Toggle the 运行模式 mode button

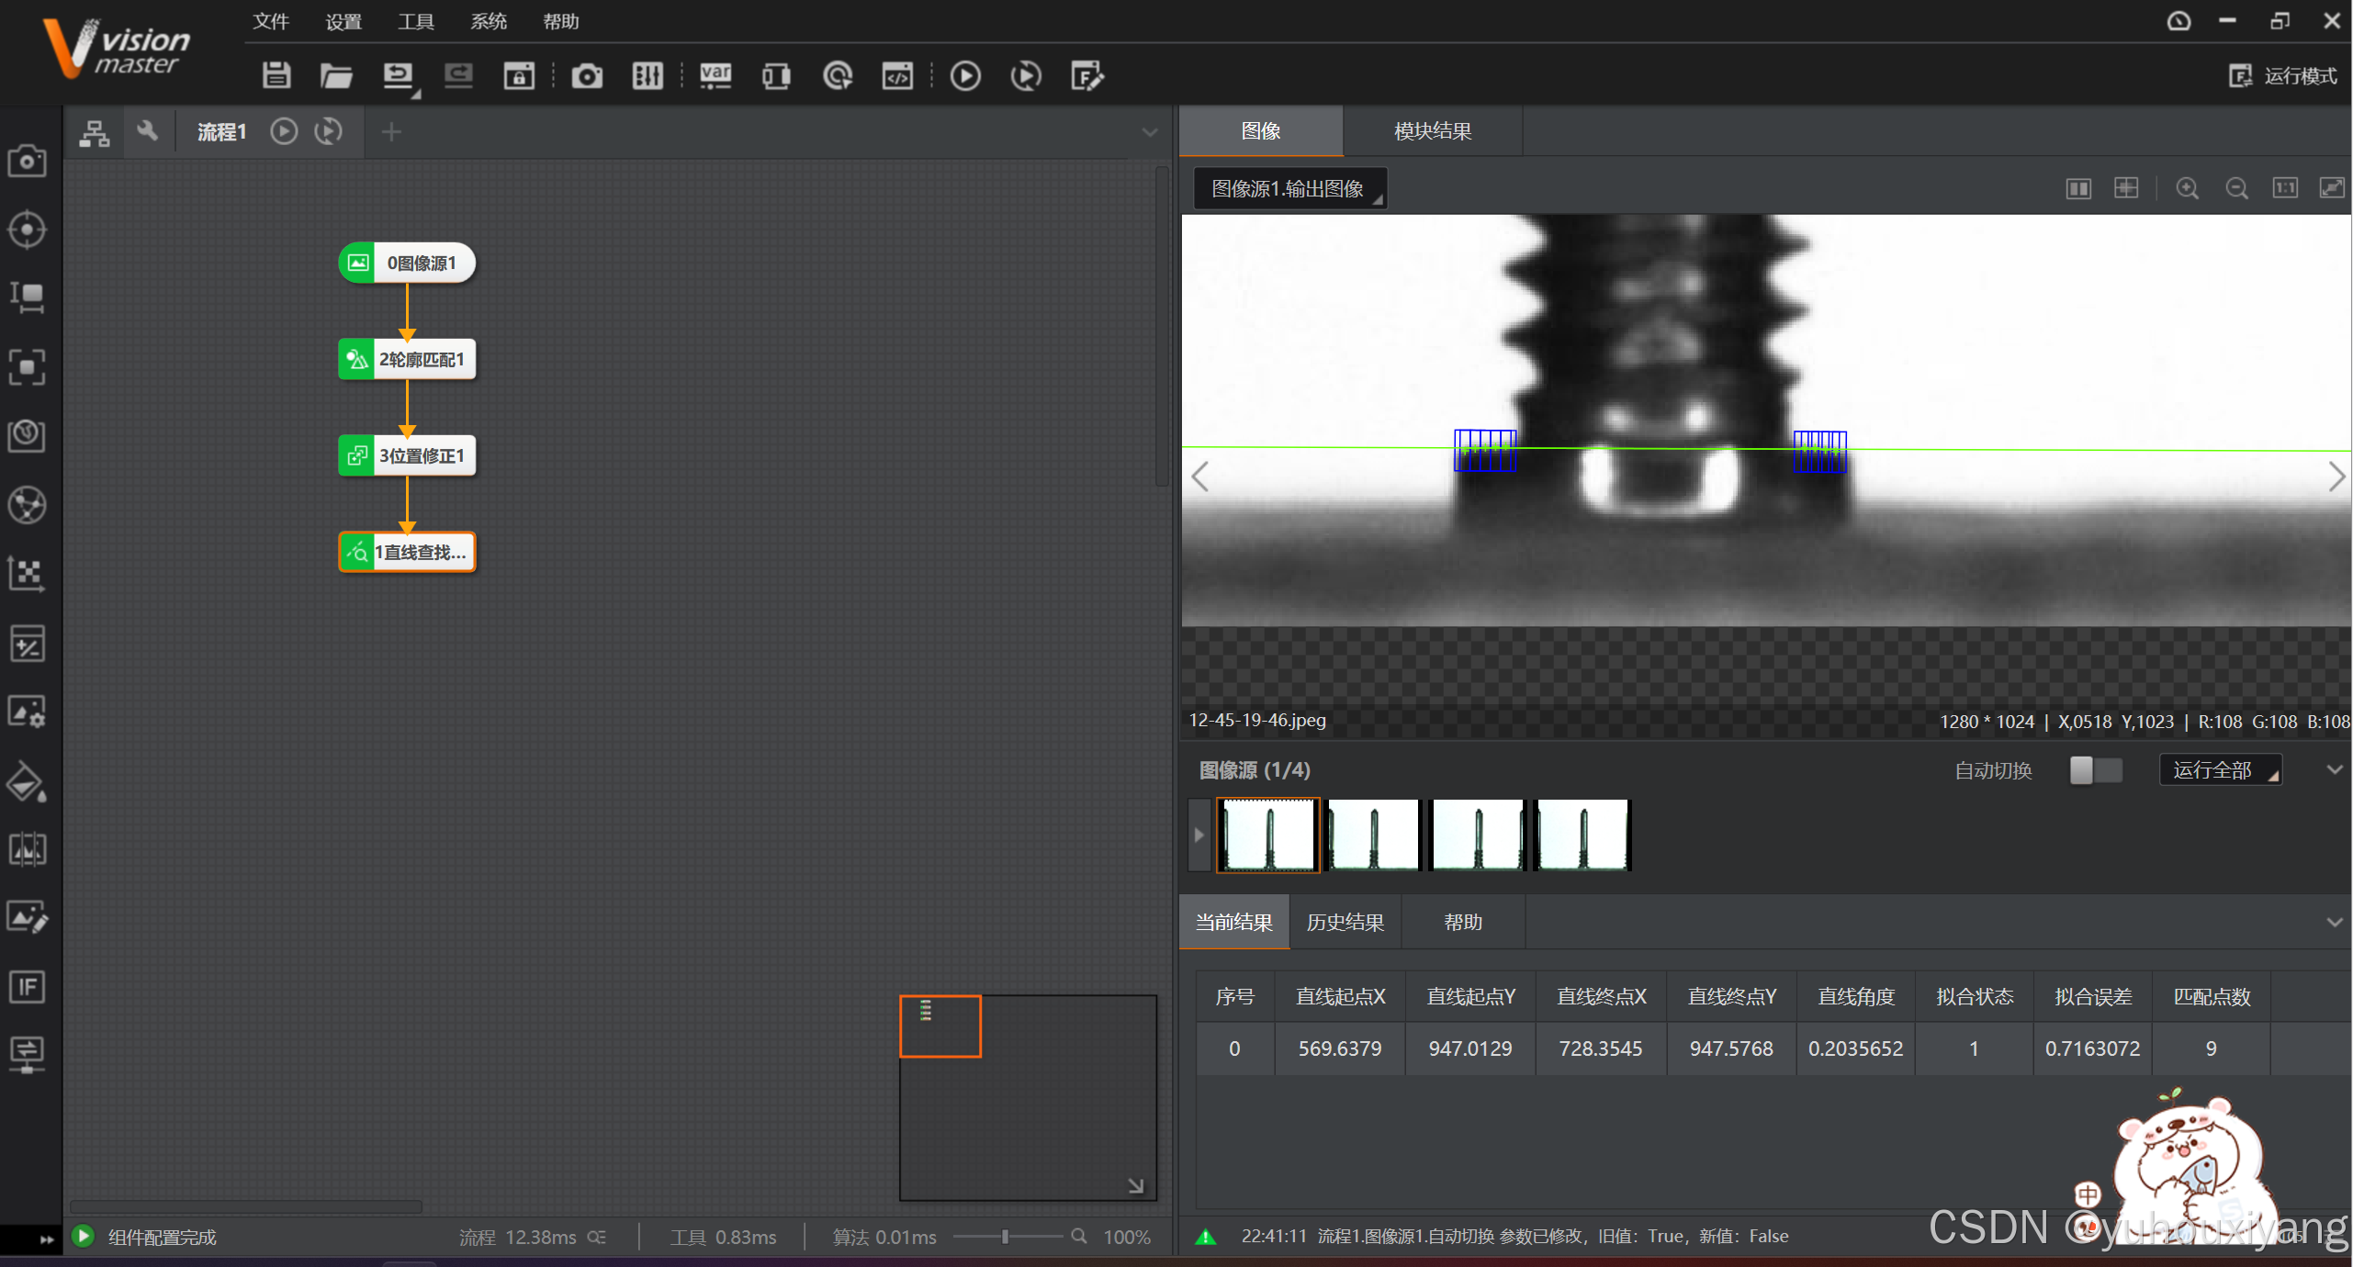(x=2283, y=75)
